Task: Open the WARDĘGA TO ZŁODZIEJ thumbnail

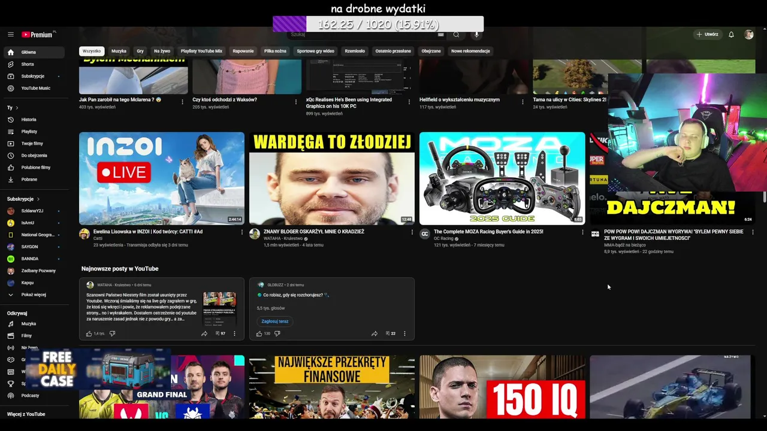Action: point(332,178)
